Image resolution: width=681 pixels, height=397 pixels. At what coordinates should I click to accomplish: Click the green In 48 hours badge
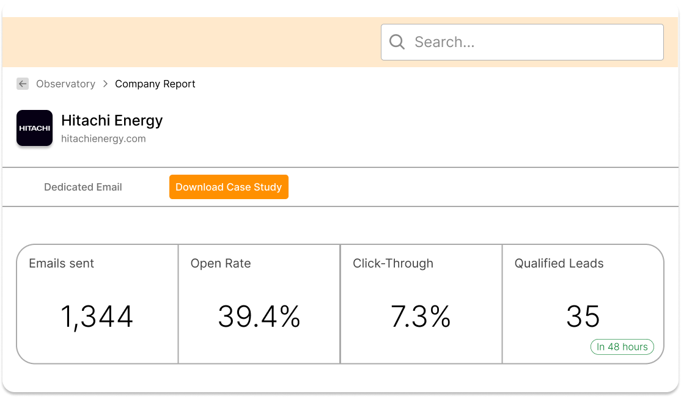tap(622, 347)
